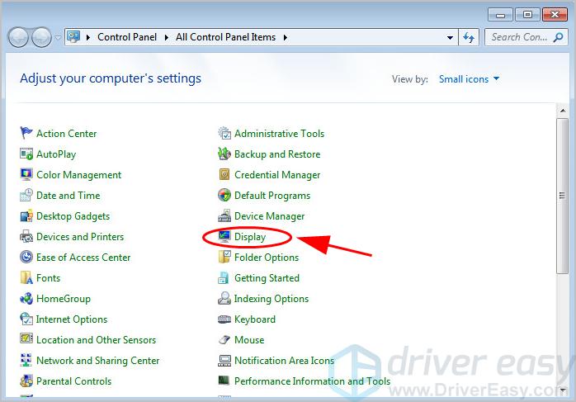Screen dimensions: 576x402
Task: Open the Device Manager icon
Action: (224, 215)
